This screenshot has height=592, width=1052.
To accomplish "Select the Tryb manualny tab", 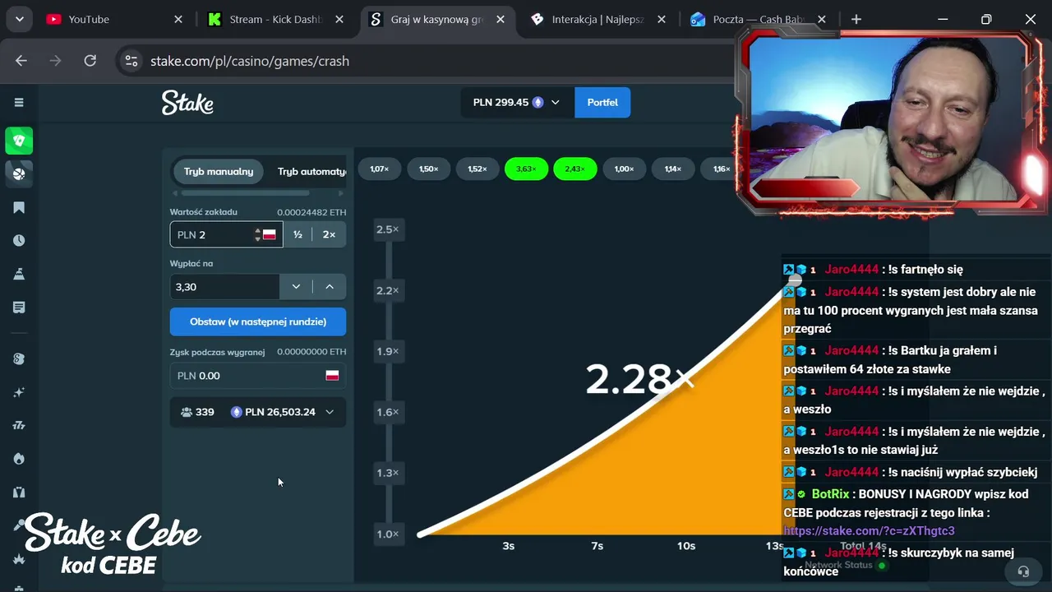I will pos(219,172).
